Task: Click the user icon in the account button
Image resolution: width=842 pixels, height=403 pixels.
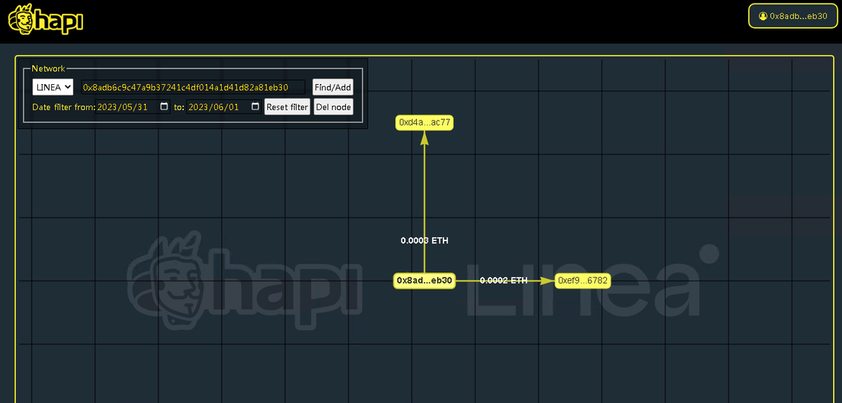Action: coord(763,15)
